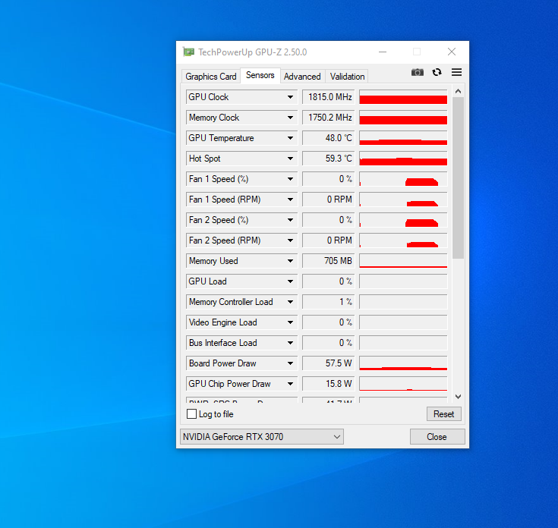Close the GPU-Z window with the X
Screen dimensions: 558x528
point(452,52)
